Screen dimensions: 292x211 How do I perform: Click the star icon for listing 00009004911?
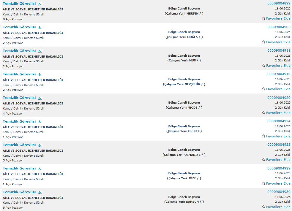pos(263,66)
